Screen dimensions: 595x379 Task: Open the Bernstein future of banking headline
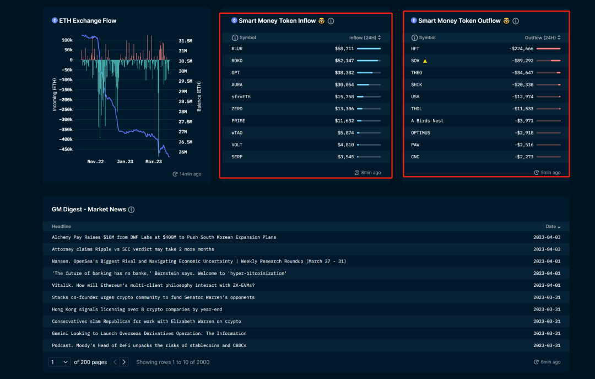tap(169, 273)
